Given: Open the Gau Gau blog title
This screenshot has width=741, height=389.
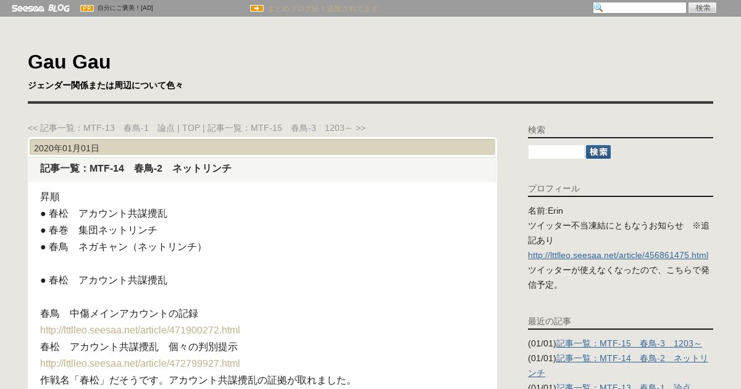Looking at the screenshot, I should click(x=69, y=62).
